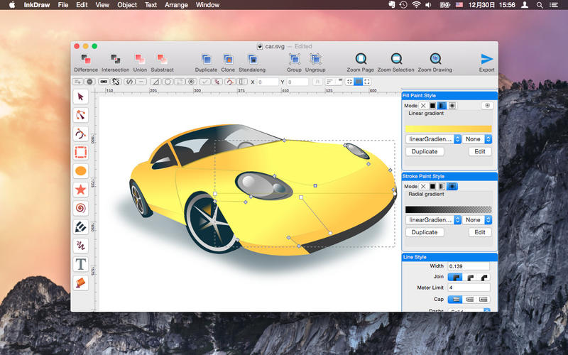Click Edit in Stroke Paint Style
568x355 pixels.
click(480, 232)
